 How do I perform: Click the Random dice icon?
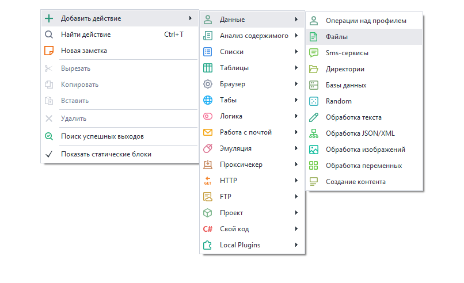tap(314, 101)
